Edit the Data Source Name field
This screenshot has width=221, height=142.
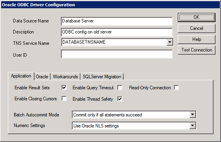click(x=117, y=21)
